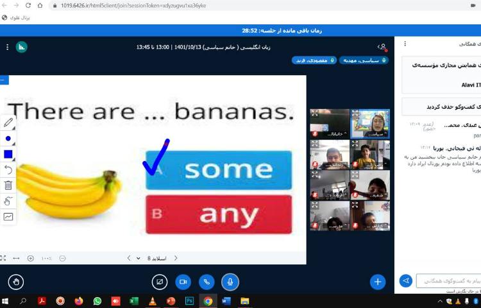Select the pencil drawing tool

coord(8,122)
